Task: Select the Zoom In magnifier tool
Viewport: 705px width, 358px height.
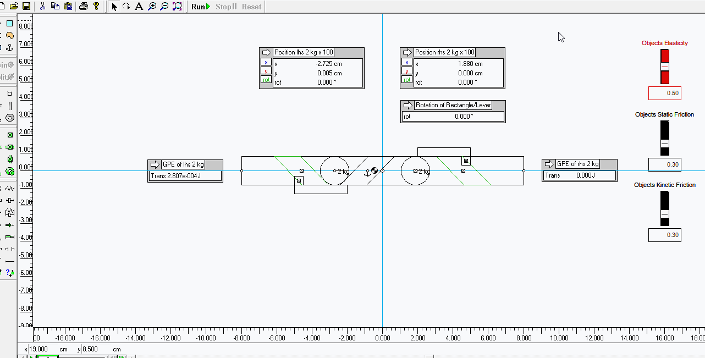Action: 152,7
